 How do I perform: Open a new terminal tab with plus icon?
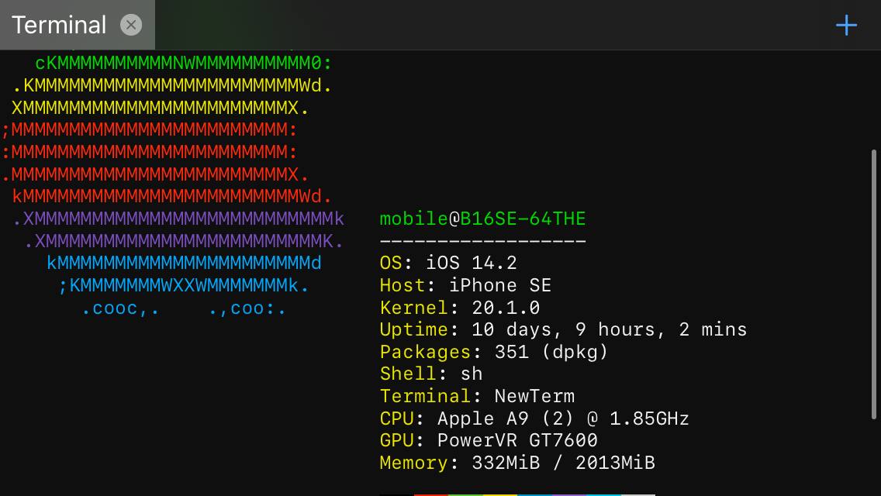click(846, 26)
